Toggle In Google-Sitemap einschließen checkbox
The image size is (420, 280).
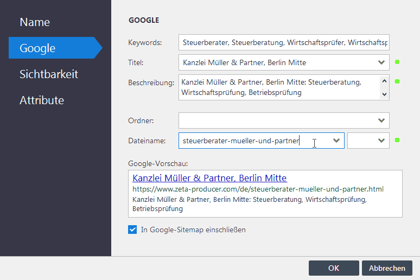(132, 230)
